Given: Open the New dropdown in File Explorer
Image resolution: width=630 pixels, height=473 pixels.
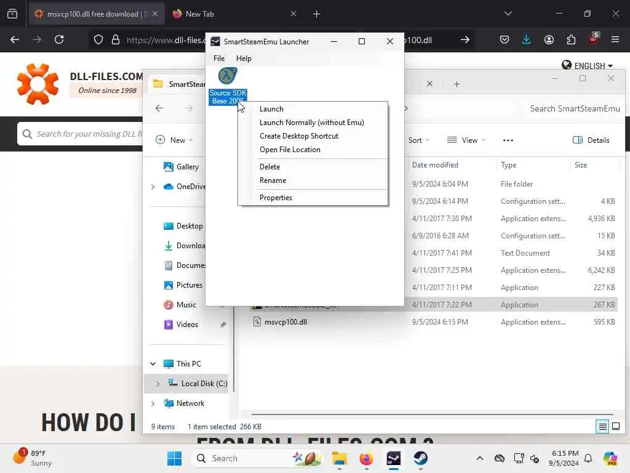Looking at the screenshot, I should 174,140.
